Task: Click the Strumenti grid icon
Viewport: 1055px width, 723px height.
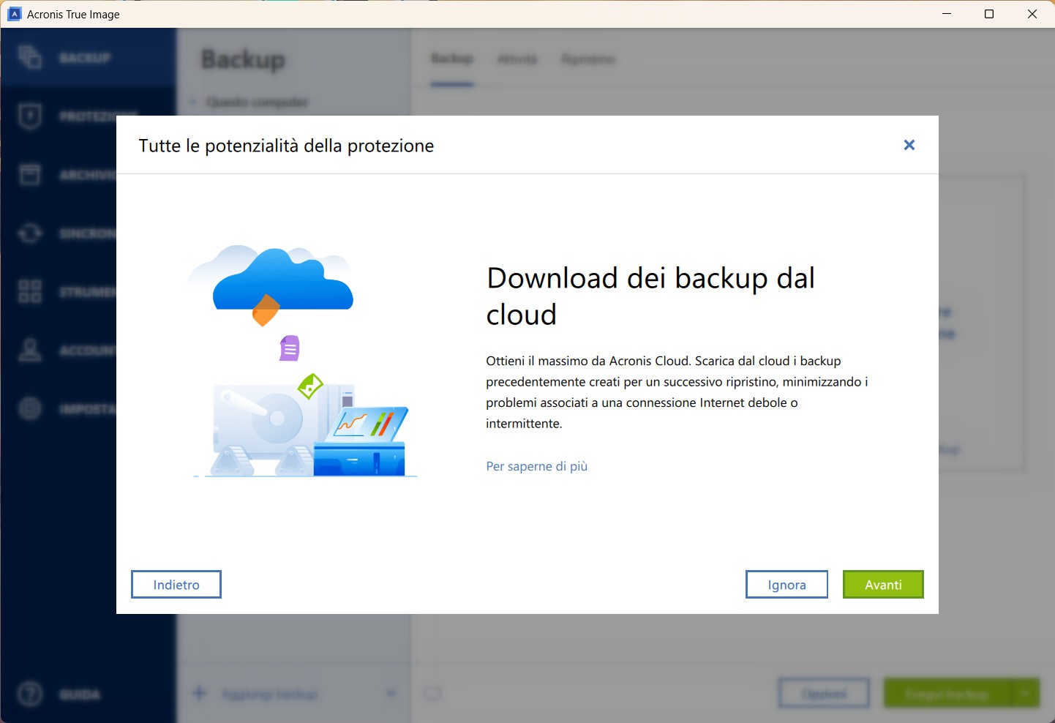Action: click(x=30, y=291)
